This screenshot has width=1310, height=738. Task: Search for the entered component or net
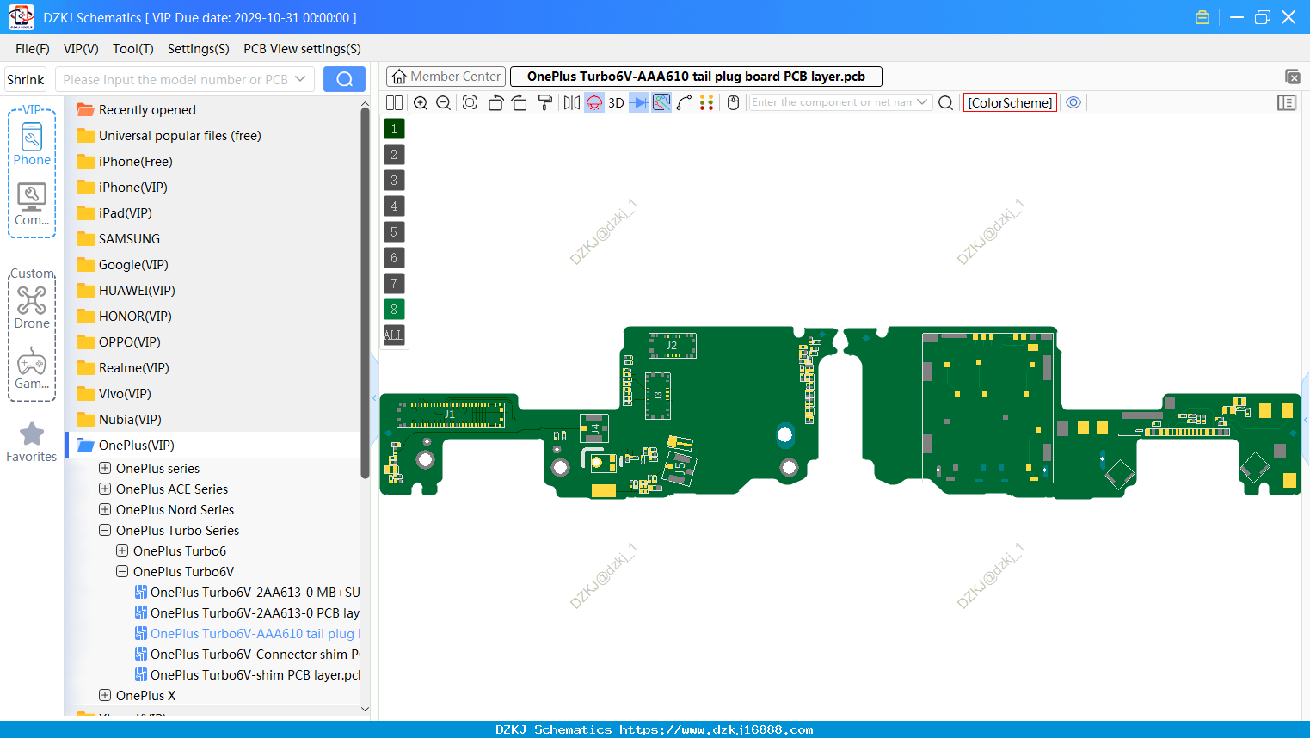tap(945, 102)
